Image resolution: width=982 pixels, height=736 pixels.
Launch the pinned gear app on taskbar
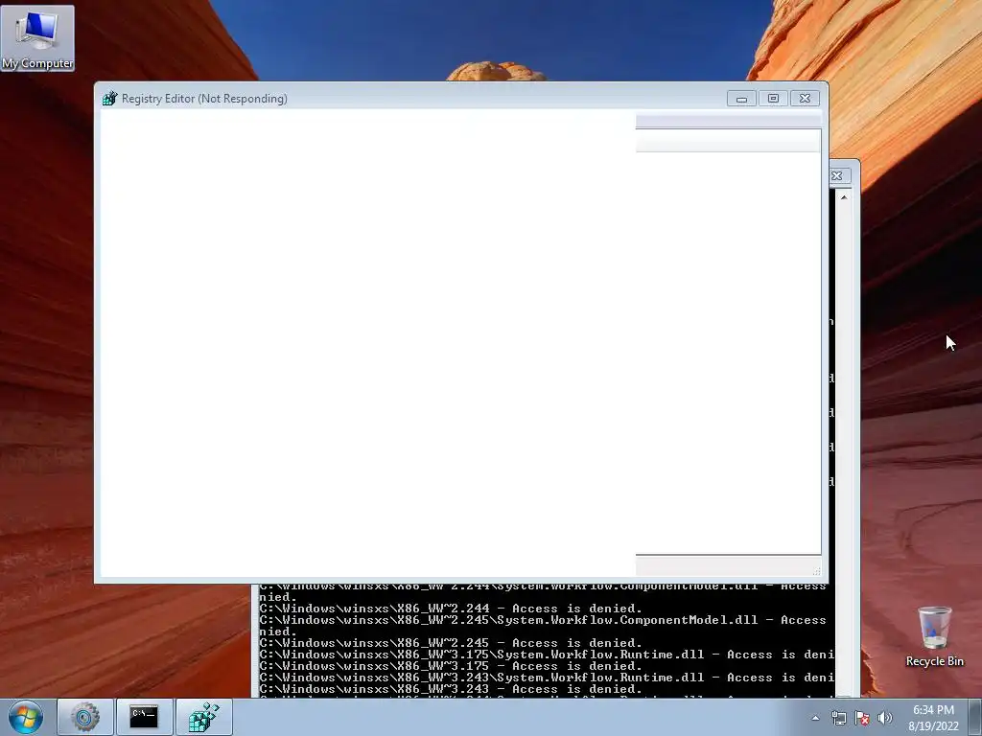click(85, 717)
